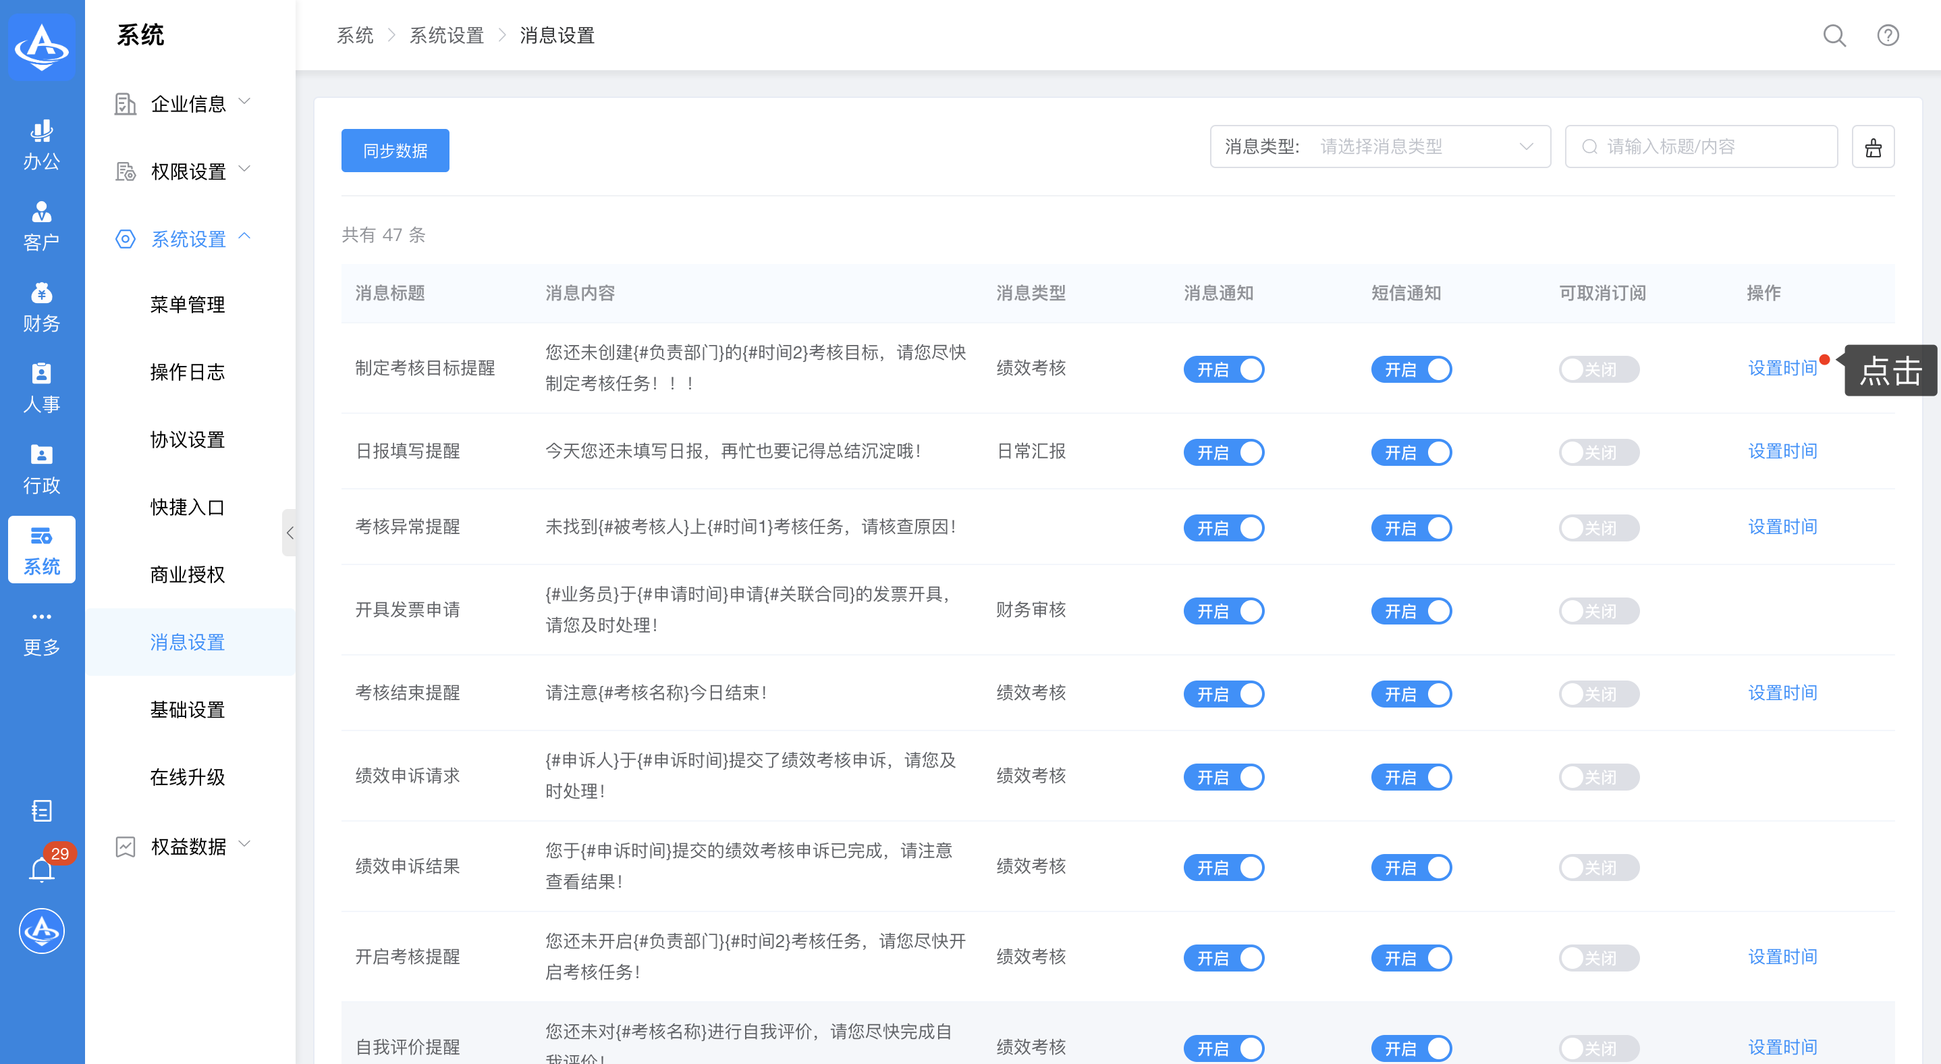Image resolution: width=1941 pixels, height=1064 pixels.
Task: Expand the 企业信息 sidebar group
Action: (188, 103)
